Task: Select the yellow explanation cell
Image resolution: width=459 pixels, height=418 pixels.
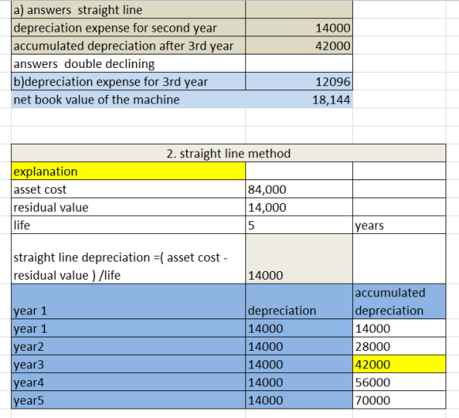Action: (128, 171)
